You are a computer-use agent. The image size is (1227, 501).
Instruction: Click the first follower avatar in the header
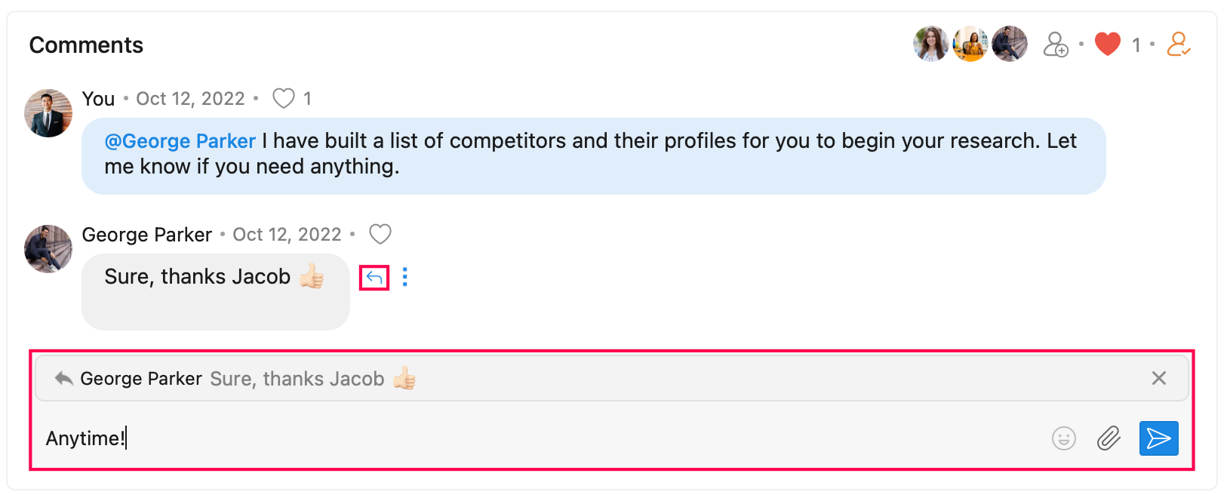931,45
